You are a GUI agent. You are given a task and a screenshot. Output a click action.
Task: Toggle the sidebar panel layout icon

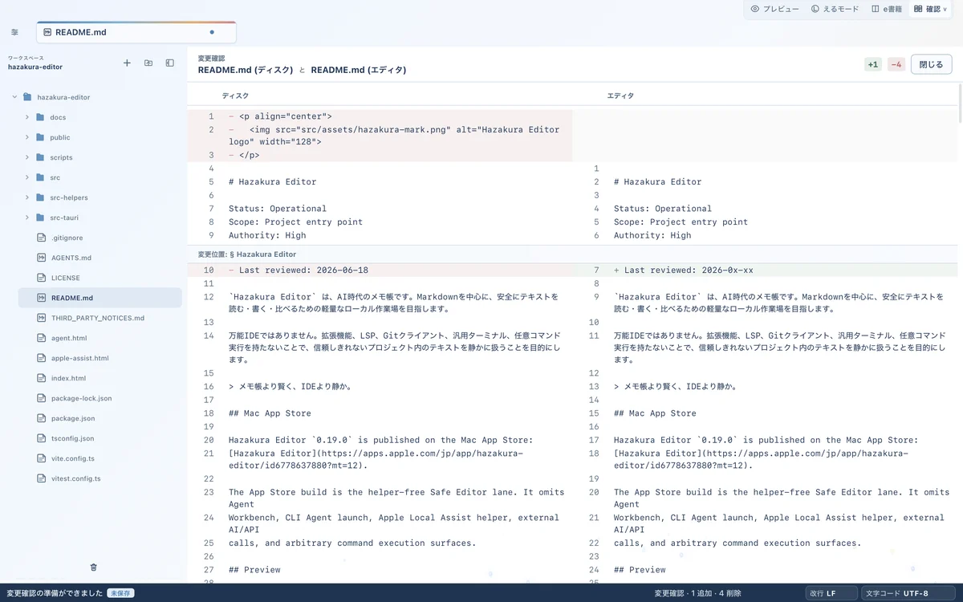click(x=170, y=63)
